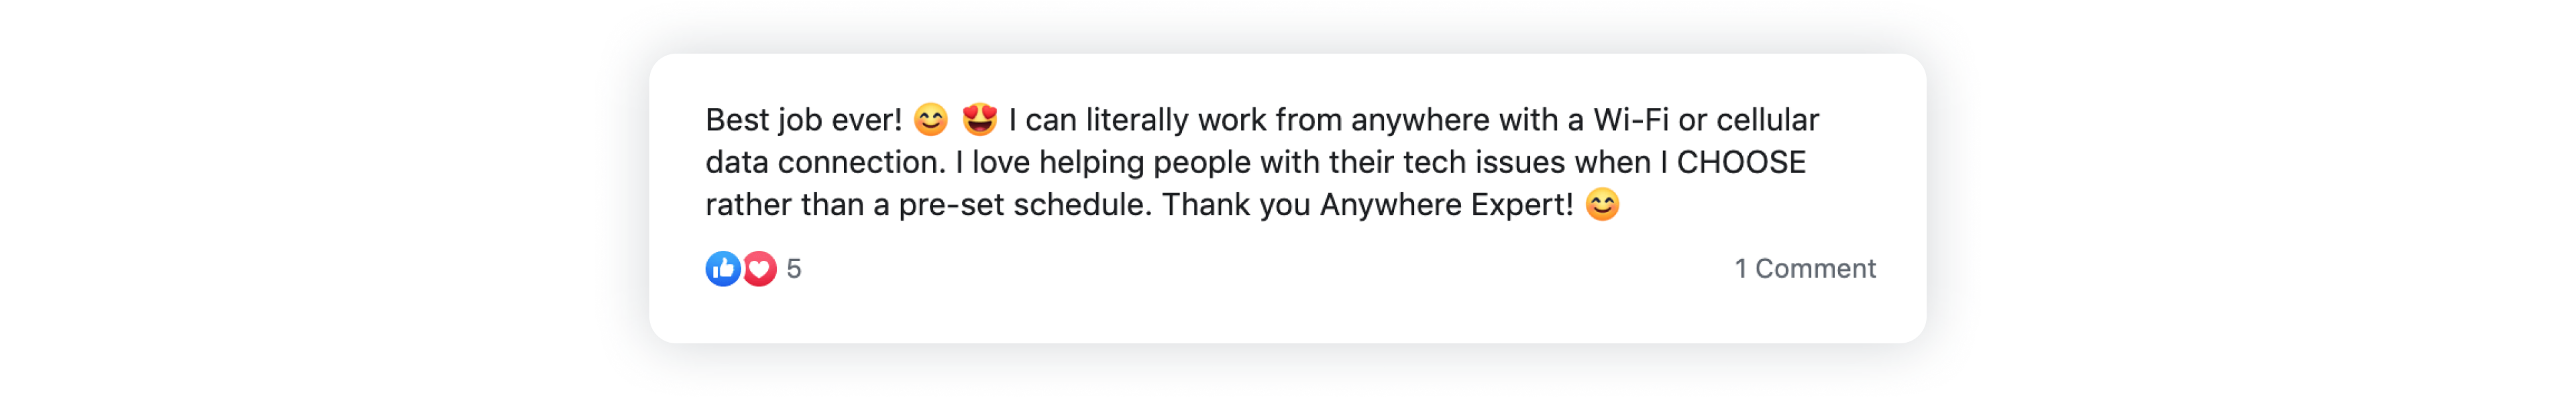The image size is (2576, 397).
Task: Click the "Anywhere Expert!" text
Action: [1447, 205]
